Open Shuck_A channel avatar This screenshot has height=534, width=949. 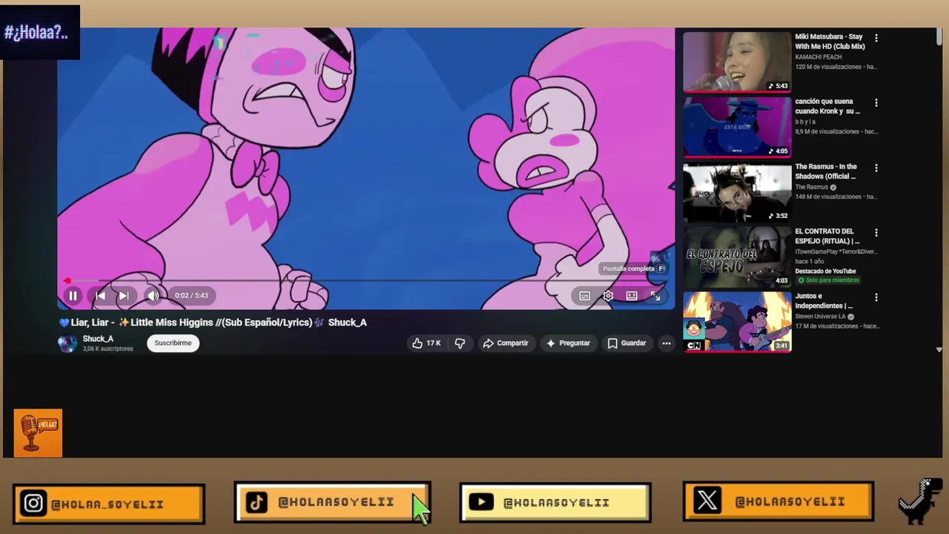pyautogui.click(x=67, y=343)
